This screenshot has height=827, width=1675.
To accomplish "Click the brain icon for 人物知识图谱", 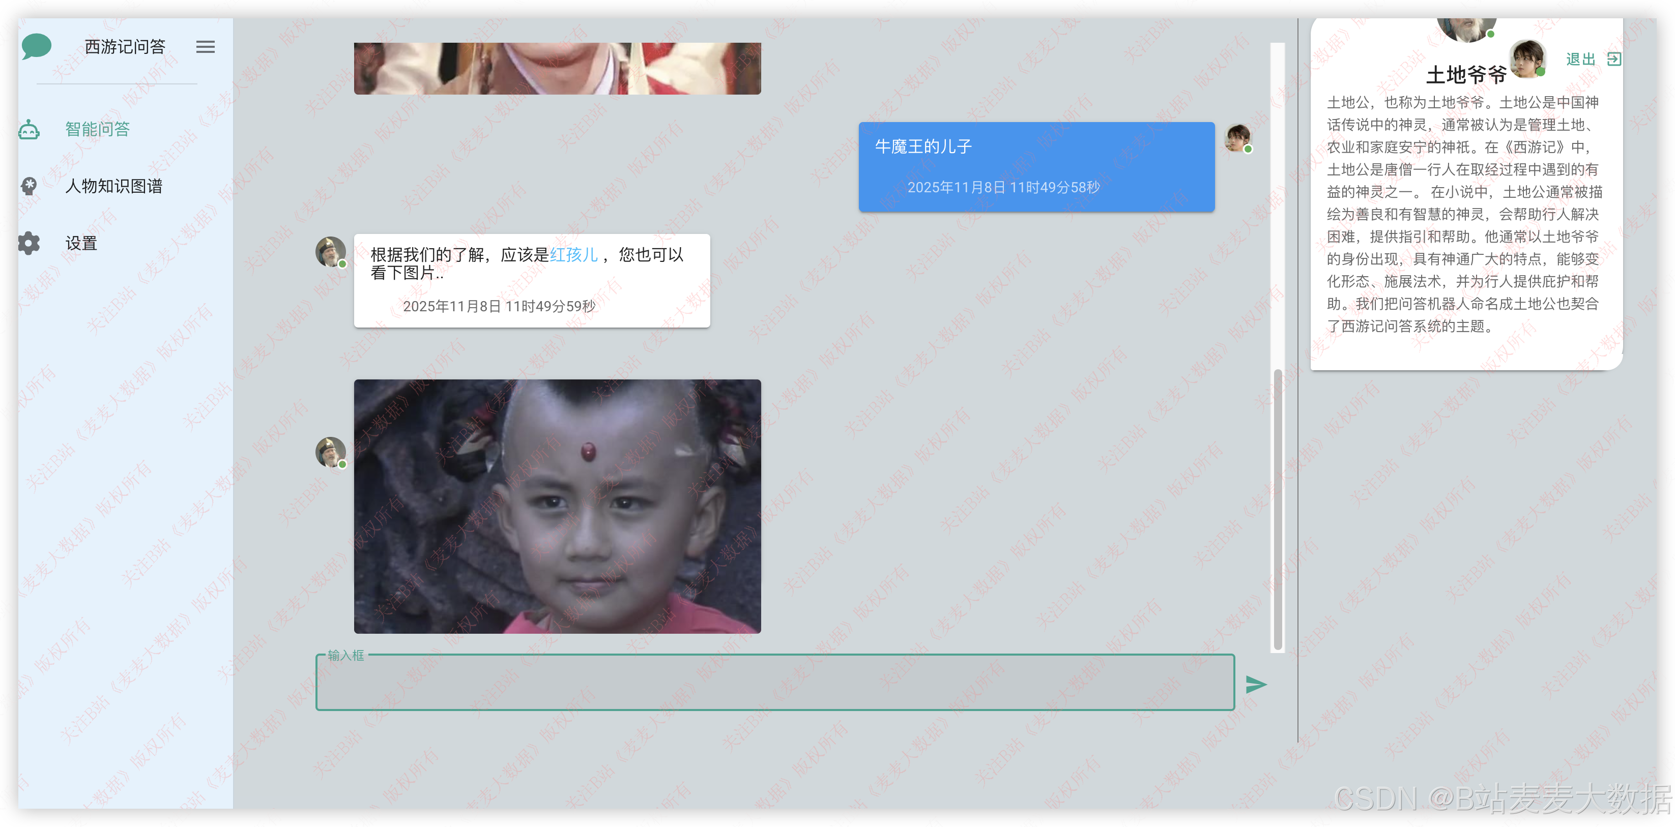I will click(30, 187).
